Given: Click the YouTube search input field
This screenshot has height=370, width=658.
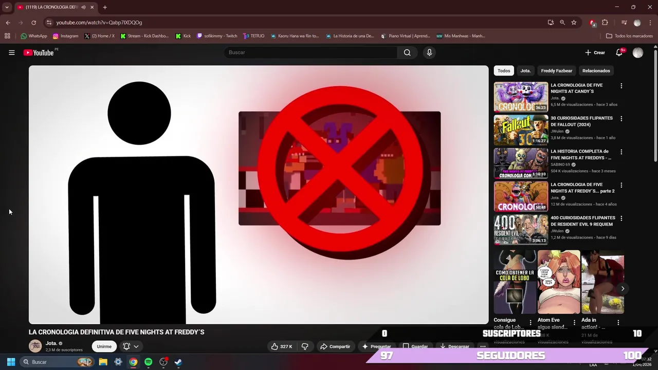Looking at the screenshot, I should coord(310,52).
